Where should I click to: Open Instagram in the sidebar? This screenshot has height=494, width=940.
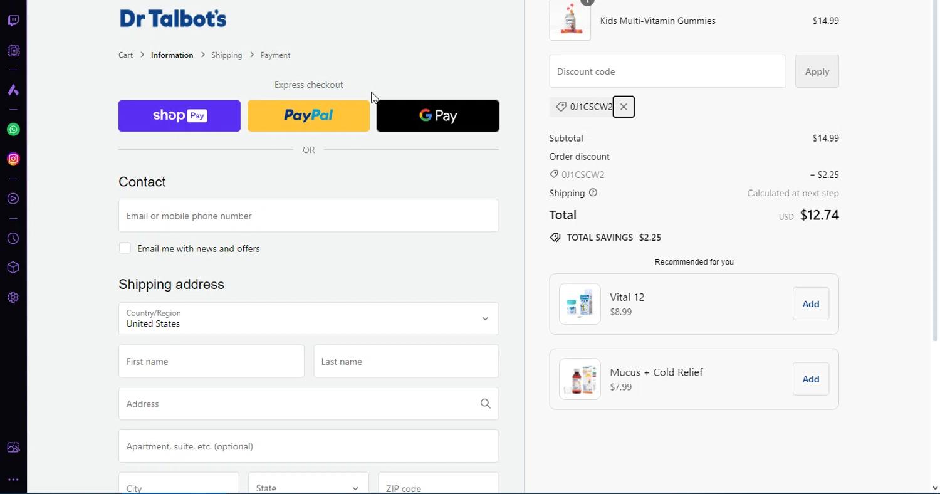coord(13,159)
